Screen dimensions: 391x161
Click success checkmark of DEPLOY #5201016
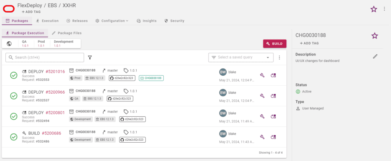click(14, 75)
